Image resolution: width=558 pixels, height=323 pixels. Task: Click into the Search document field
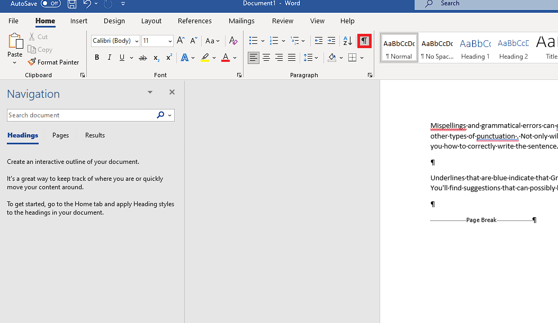pos(79,115)
